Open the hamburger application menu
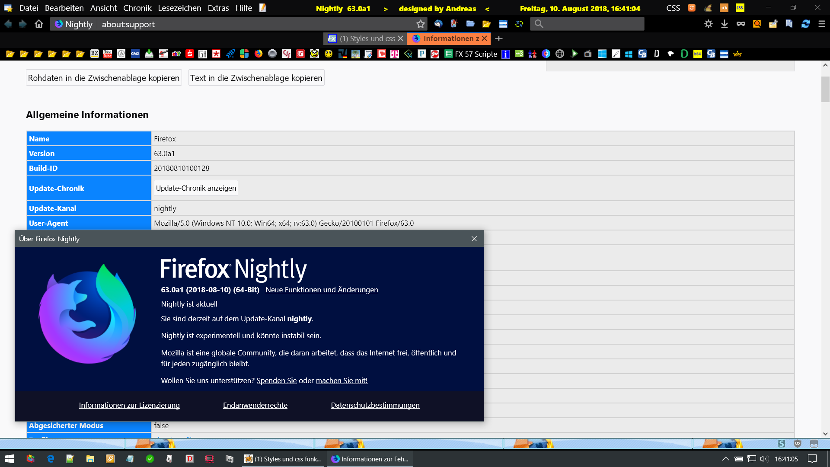The height and width of the screenshot is (467, 830). tap(822, 24)
